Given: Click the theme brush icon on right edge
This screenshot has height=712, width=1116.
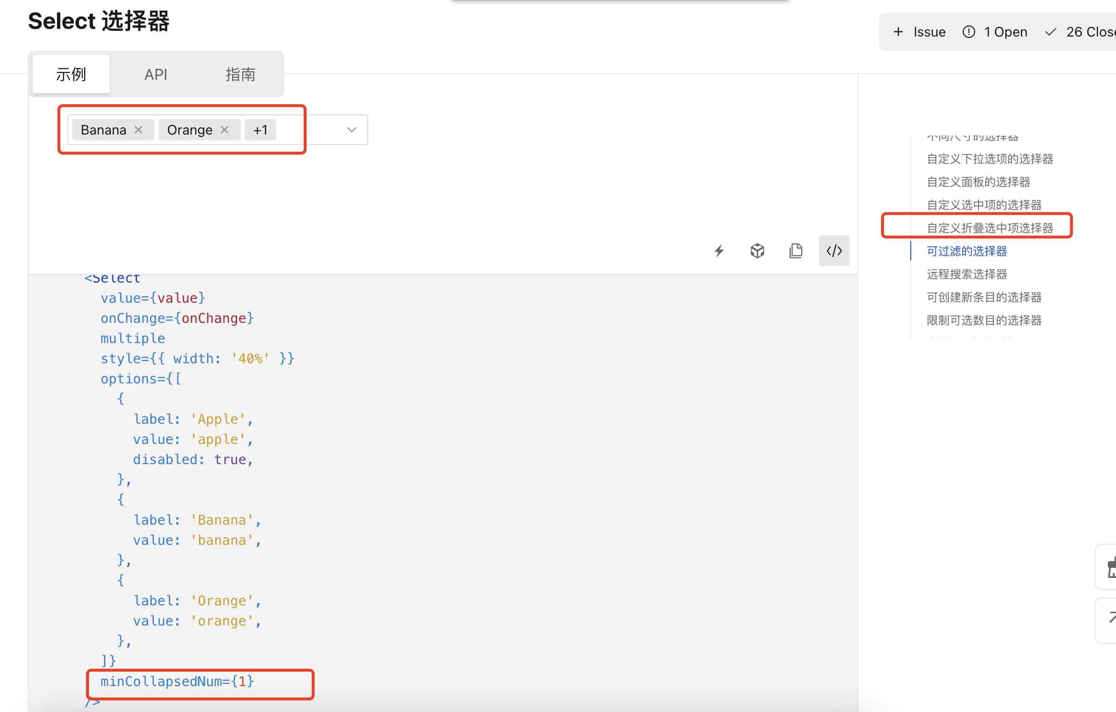Looking at the screenshot, I should point(1111,567).
